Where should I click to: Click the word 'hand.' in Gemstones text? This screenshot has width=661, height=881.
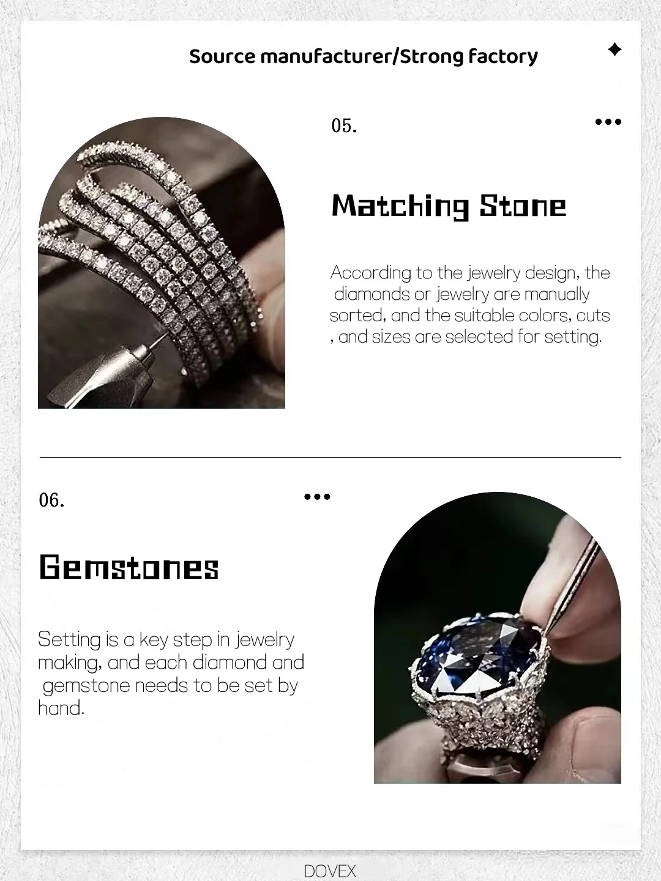click(x=61, y=708)
